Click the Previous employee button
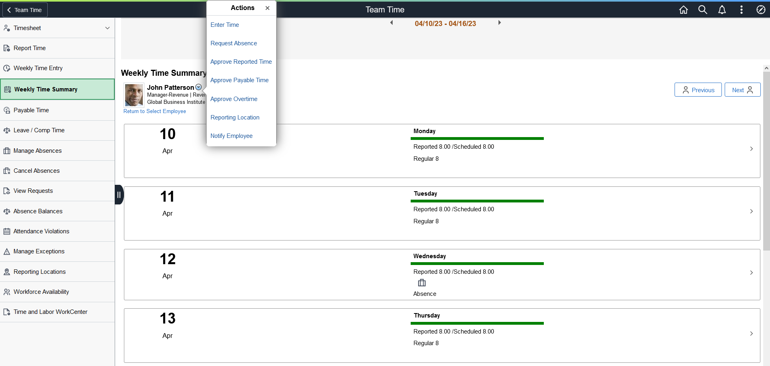Viewport: 770px width, 366px height. pos(698,90)
